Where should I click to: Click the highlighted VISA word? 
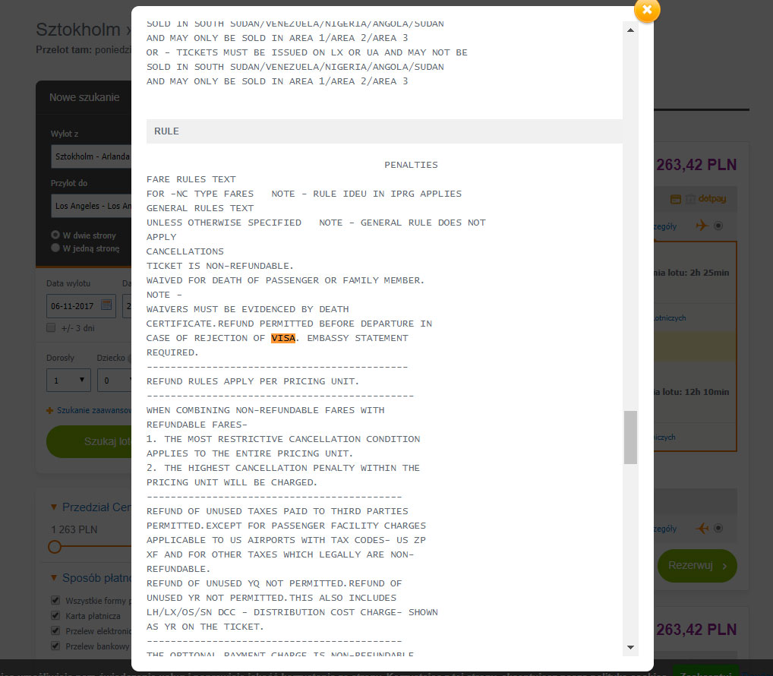point(283,338)
